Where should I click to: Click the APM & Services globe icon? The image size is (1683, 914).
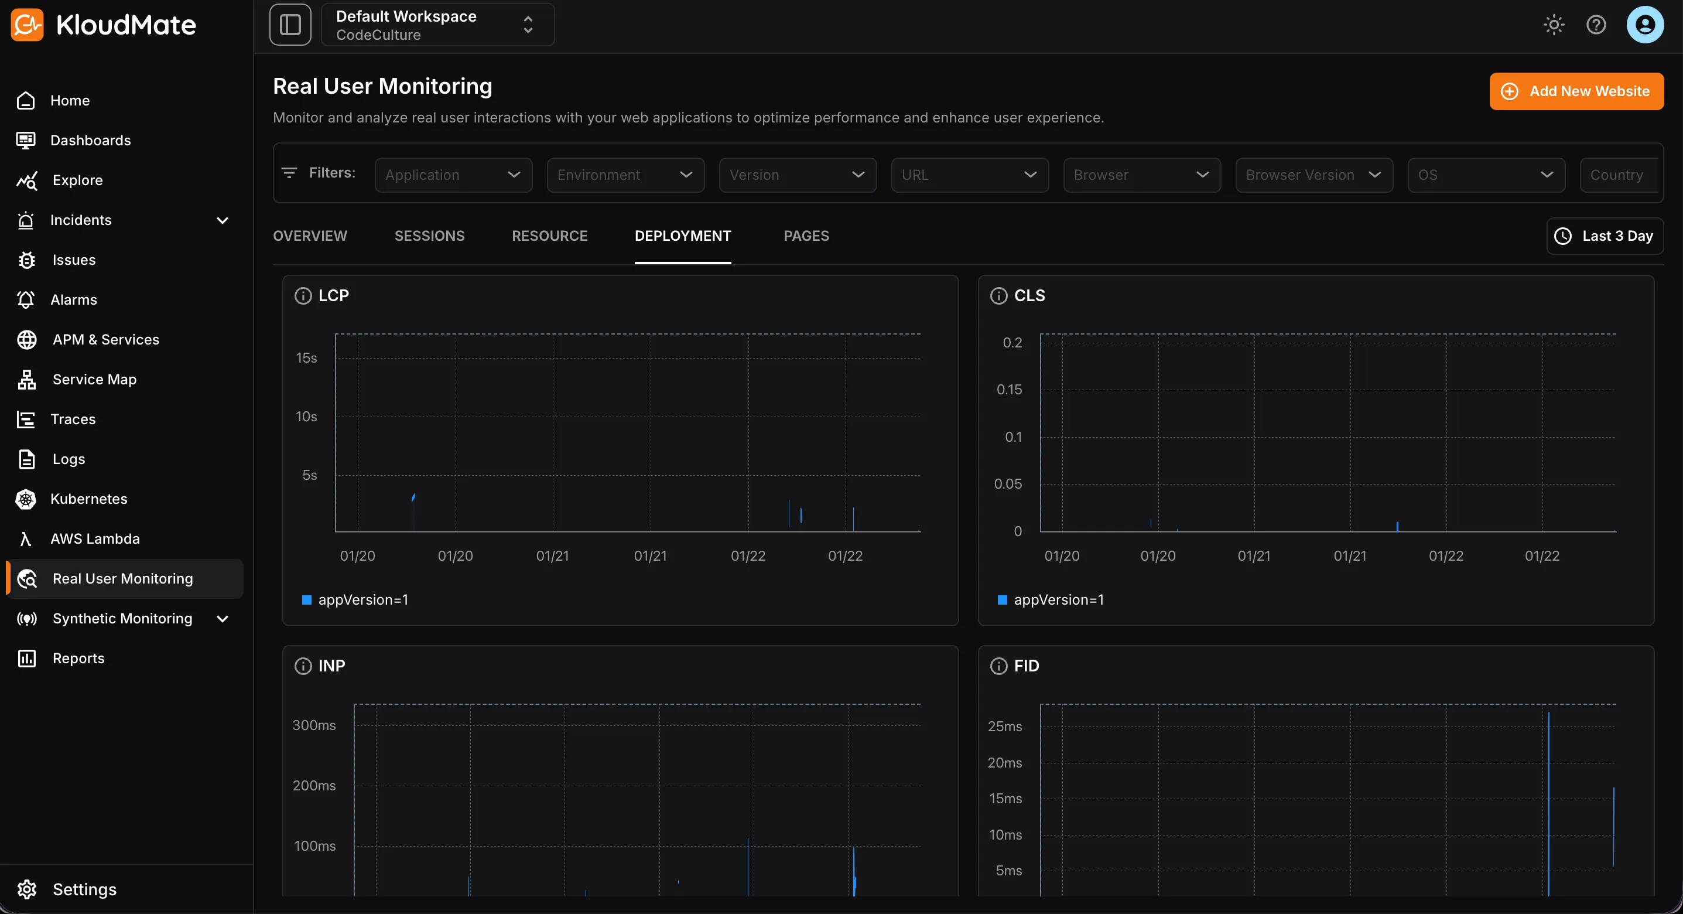tap(26, 339)
